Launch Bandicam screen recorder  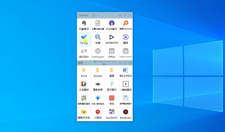(126, 114)
